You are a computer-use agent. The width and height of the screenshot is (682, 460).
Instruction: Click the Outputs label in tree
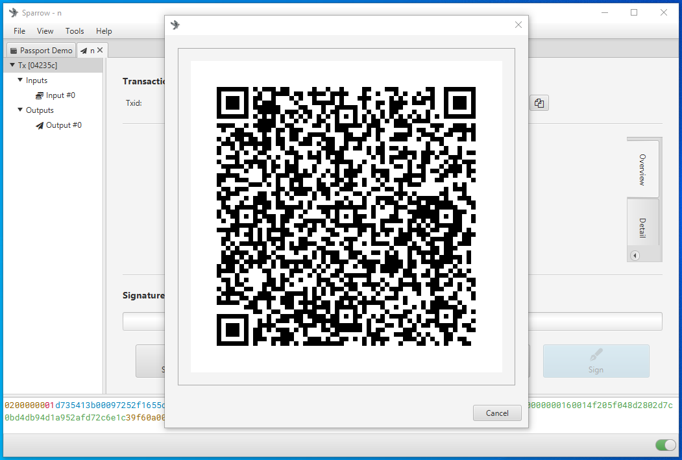[40, 110]
